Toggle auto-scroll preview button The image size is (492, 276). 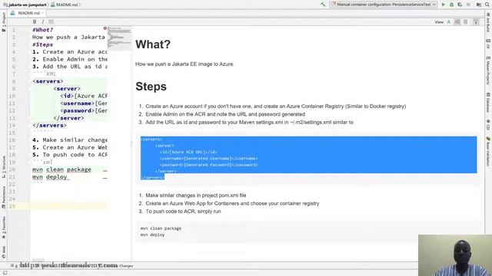pos(476,22)
